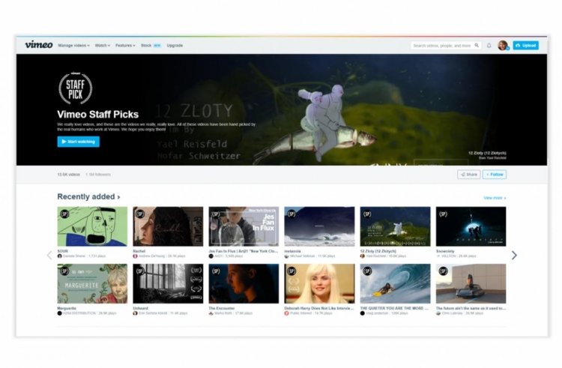Click the SP badge on Snowciety thumbnail
The height and width of the screenshot is (368, 562).
444,214
